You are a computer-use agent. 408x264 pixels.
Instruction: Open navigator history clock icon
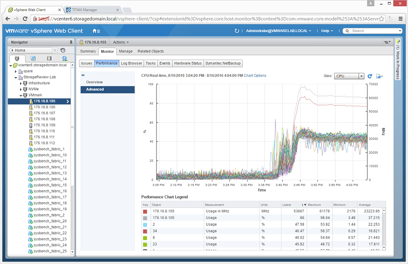click(63, 50)
